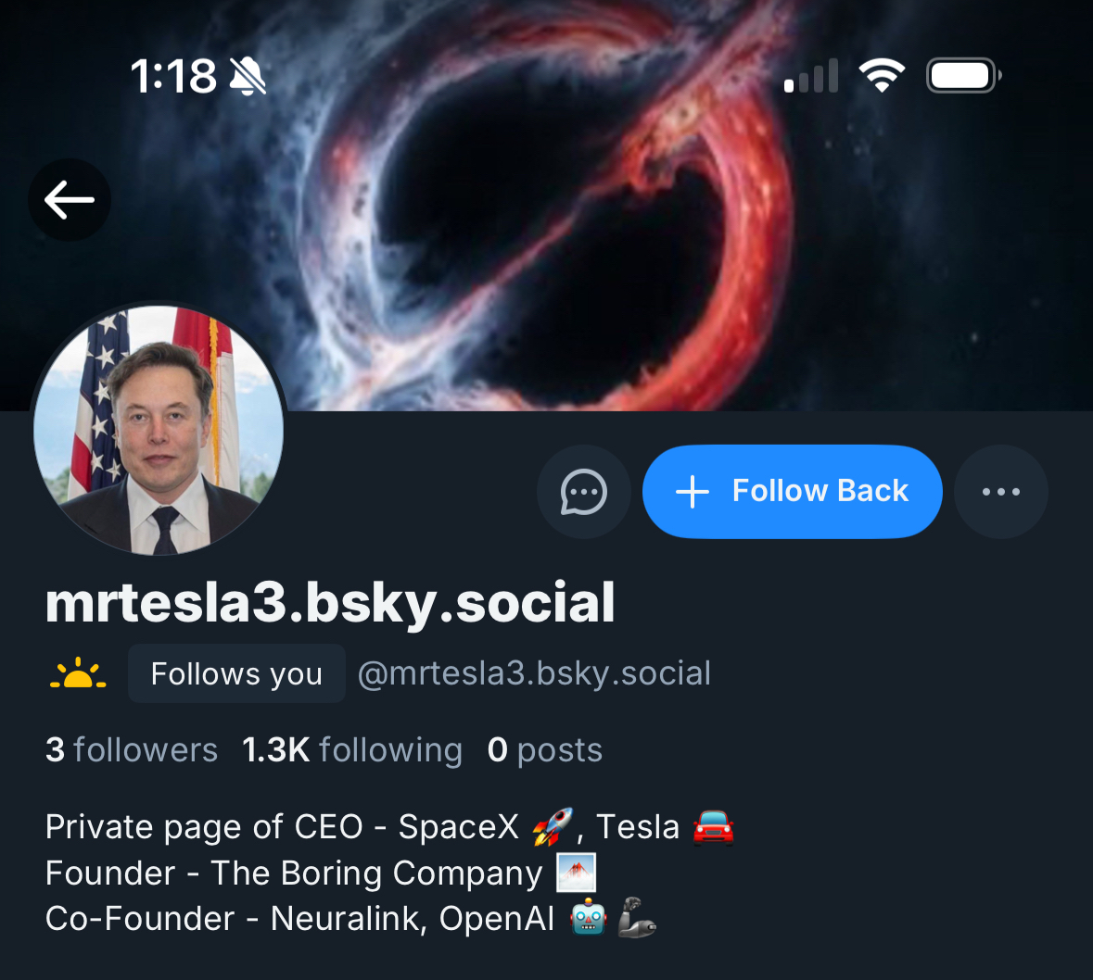The height and width of the screenshot is (980, 1093).
Task: Open the 3 followers list
Action: point(132,750)
